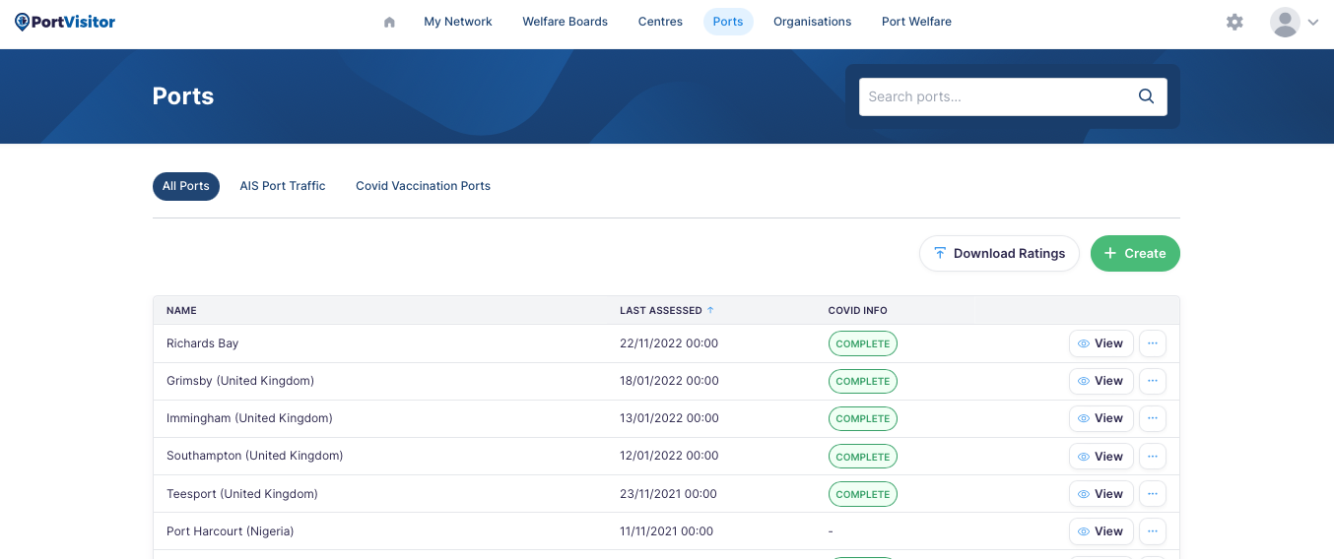Click the green Create button

pyautogui.click(x=1135, y=253)
